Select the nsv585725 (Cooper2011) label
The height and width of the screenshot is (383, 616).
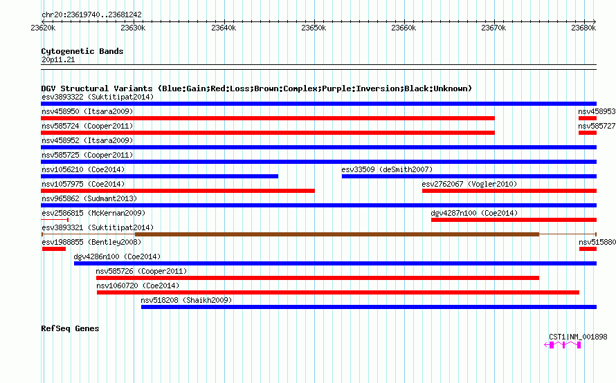point(87,155)
